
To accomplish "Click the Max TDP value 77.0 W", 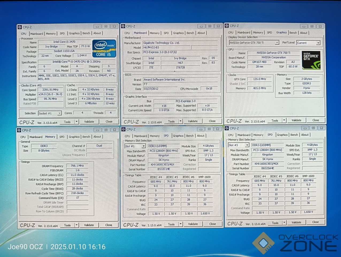I will 85,47.
